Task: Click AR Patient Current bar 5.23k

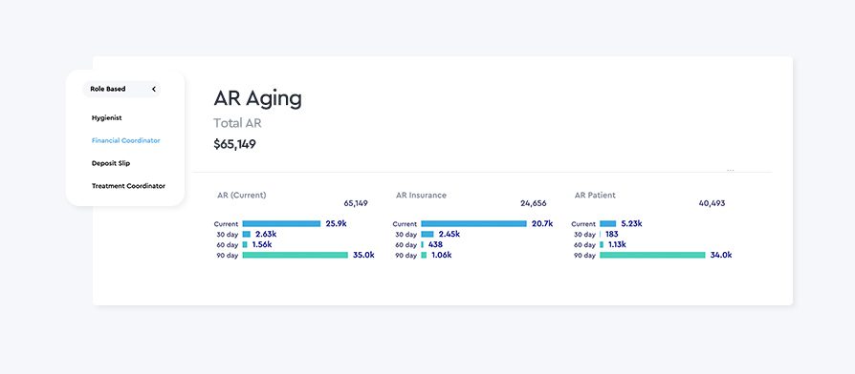Action: pyautogui.click(x=608, y=223)
